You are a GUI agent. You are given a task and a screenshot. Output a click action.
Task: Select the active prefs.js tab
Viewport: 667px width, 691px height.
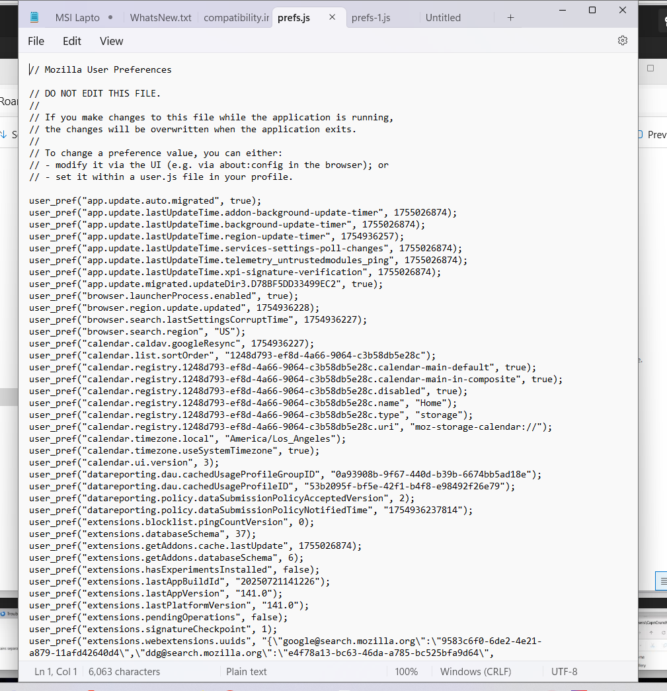click(294, 18)
